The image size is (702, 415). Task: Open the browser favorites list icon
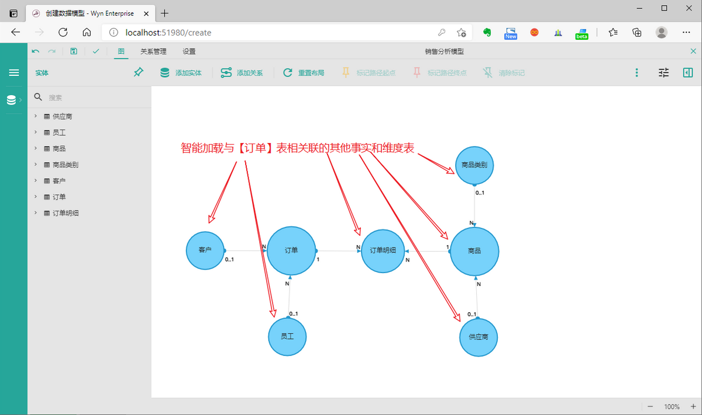(613, 33)
